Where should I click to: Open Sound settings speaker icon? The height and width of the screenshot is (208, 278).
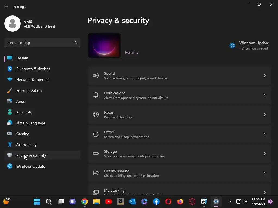click(x=96, y=76)
